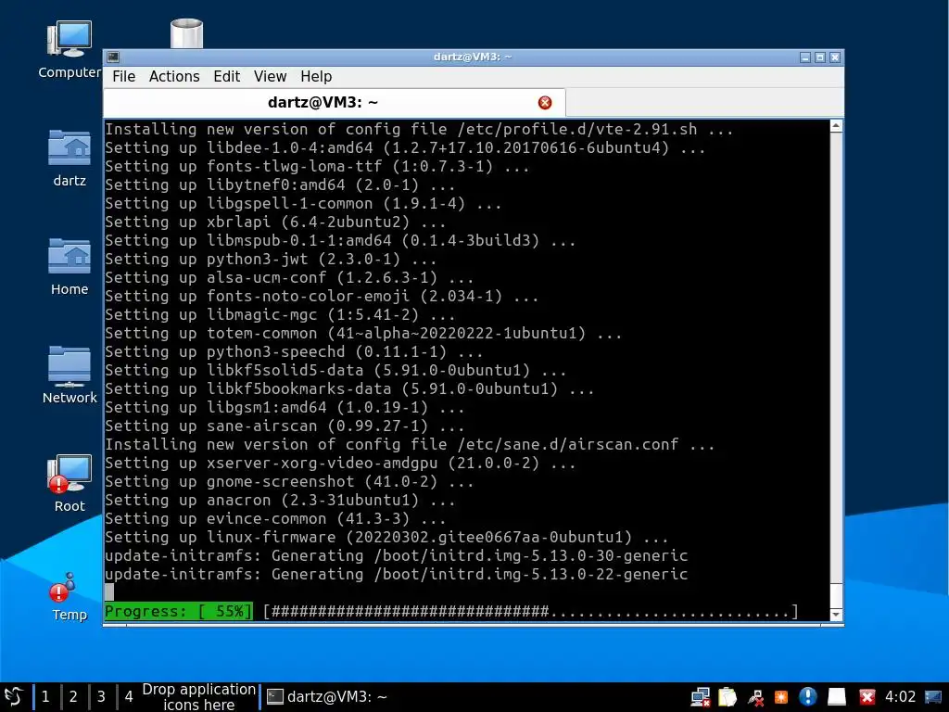
Task: Open the View menu
Action: tap(270, 76)
